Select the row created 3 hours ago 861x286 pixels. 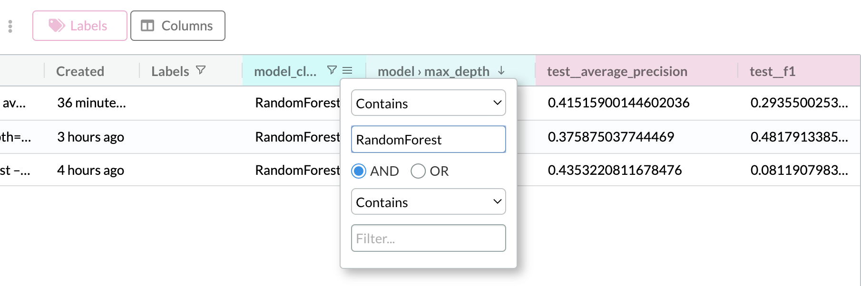(90, 137)
